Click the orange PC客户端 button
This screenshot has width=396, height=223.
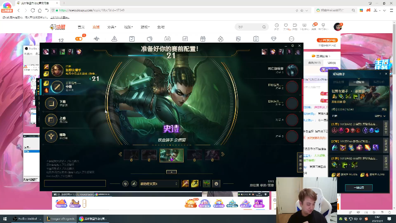[327, 40]
